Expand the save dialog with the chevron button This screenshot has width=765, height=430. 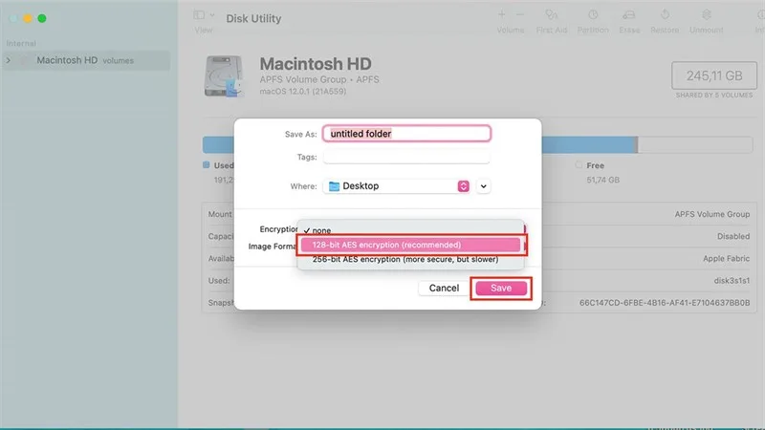point(483,186)
